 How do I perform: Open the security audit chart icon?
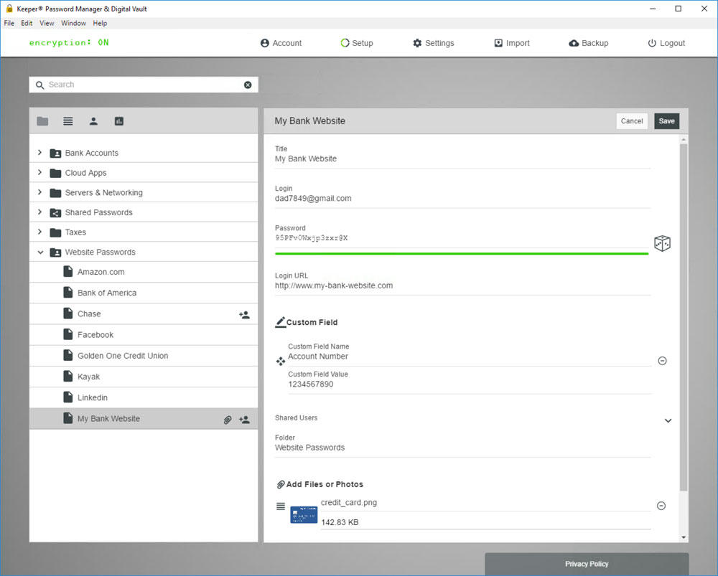pos(119,121)
